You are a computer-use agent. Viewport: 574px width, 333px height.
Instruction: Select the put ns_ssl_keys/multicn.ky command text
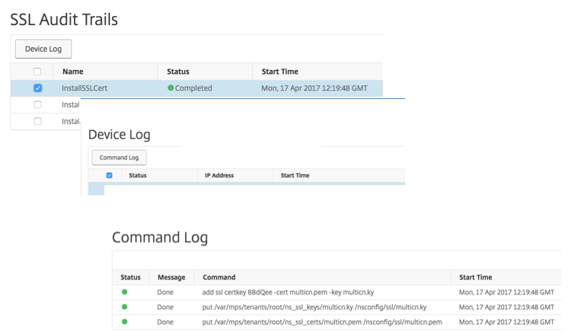pos(314,307)
